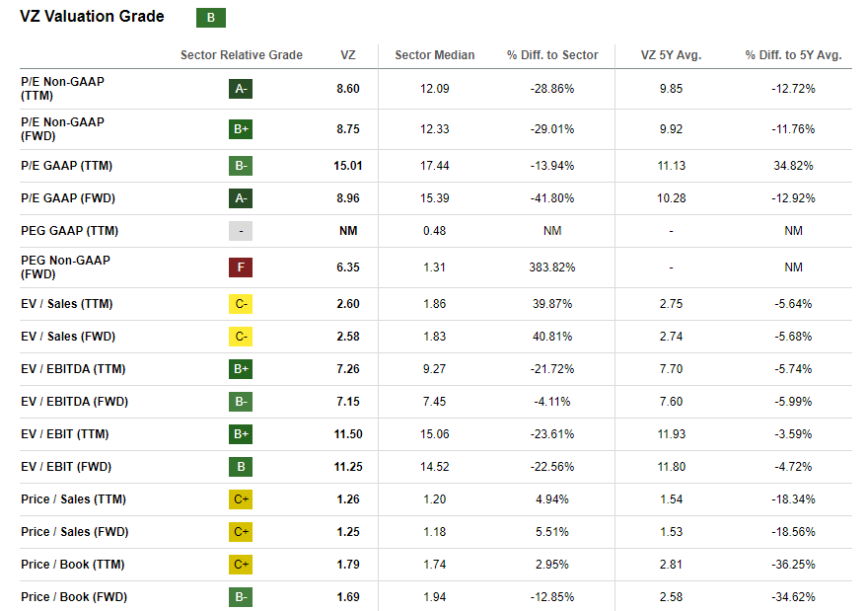Screen dimensions: 868x611
Task: Click the gray dash badge for PEG GAAP (TTM)
Action: (x=241, y=231)
